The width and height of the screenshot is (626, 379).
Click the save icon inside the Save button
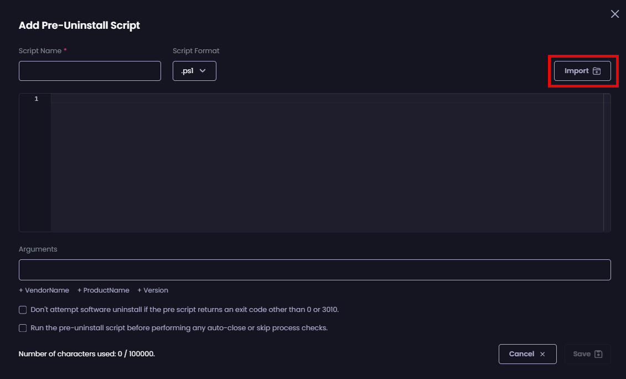(x=599, y=354)
